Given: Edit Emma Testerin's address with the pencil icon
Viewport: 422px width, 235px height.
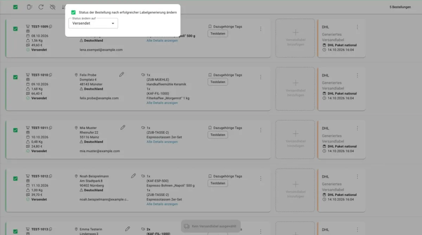Looking at the screenshot, I should 128,229.
